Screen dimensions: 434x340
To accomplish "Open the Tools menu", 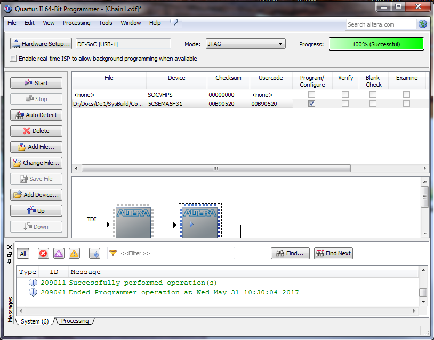I will [x=106, y=23].
